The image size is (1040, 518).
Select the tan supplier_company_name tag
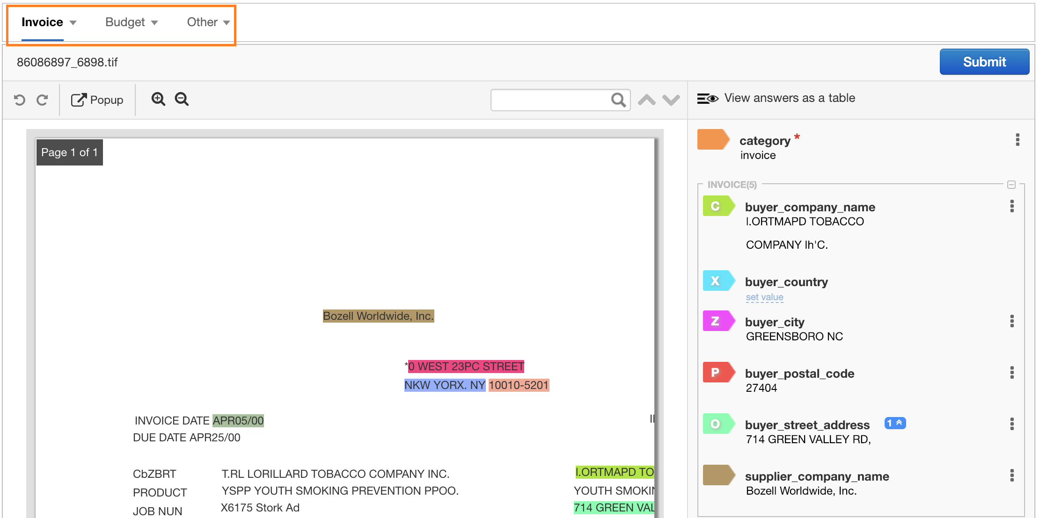(x=719, y=475)
